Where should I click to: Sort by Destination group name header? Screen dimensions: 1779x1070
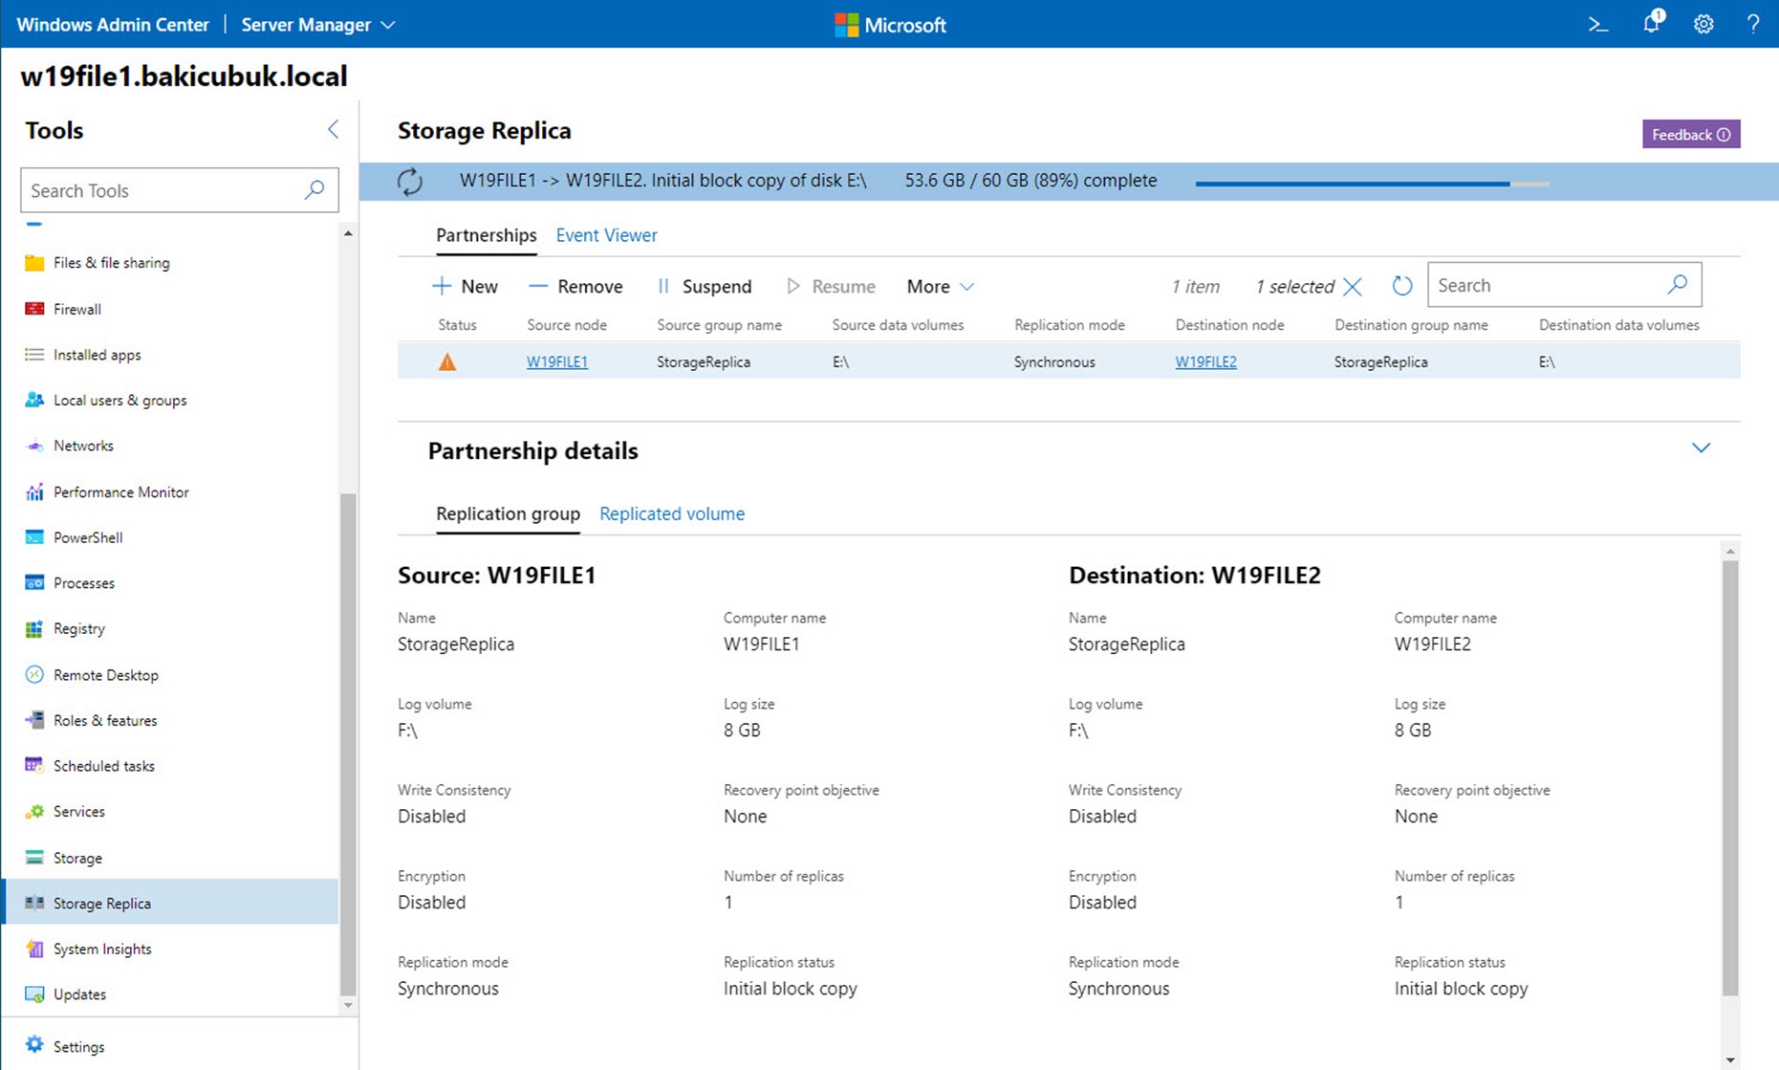tap(1411, 325)
